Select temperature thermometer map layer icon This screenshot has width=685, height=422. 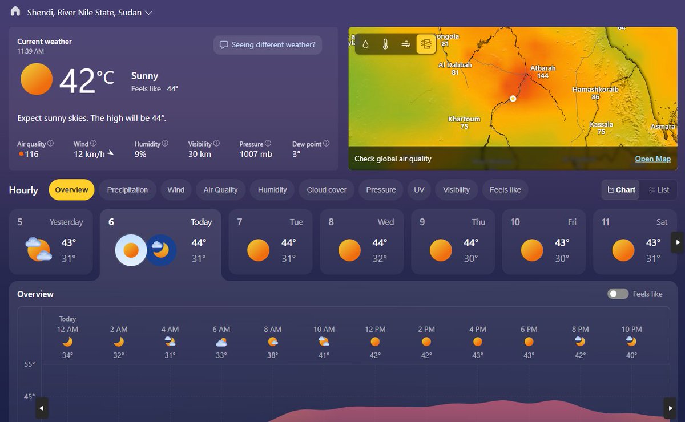pos(386,44)
